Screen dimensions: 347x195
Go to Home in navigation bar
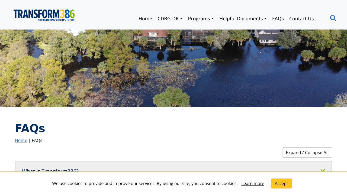pyautogui.click(x=145, y=19)
